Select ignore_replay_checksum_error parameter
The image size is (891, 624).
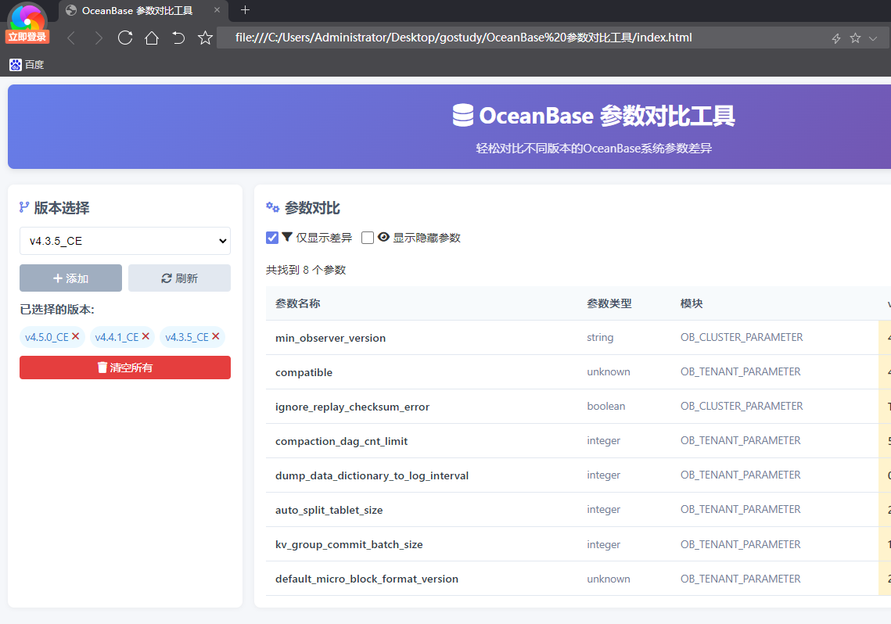[x=352, y=407]
